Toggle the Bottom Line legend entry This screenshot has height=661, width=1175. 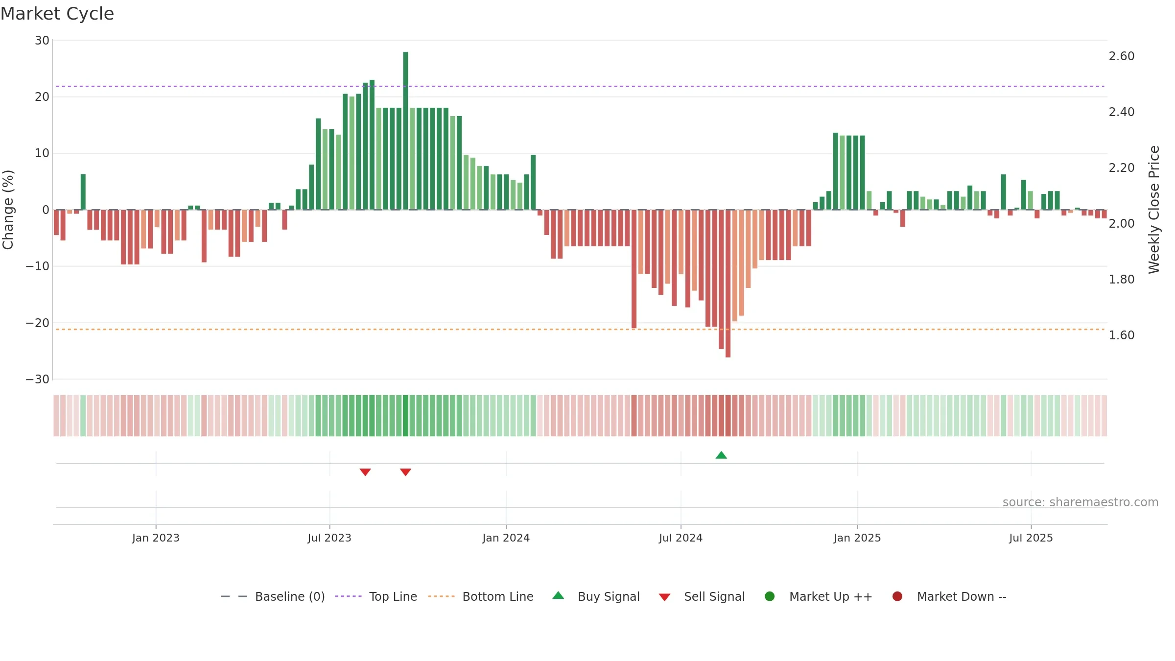481,596
